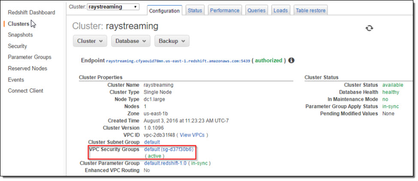The image size is (418, 181).
Task: Open Connect Client in the sidebar
Action: [x=26, y=91]
